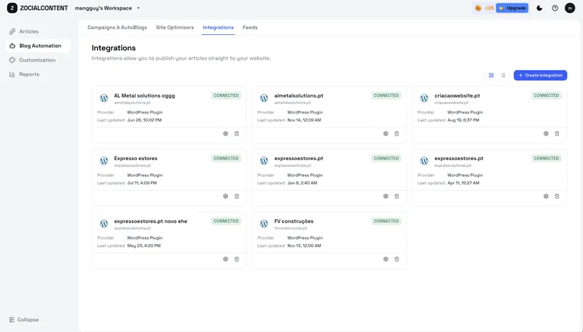Screen dimensions: 583x332
Task: Toggle dark mode moon icon
Action: tap(539, 8)
